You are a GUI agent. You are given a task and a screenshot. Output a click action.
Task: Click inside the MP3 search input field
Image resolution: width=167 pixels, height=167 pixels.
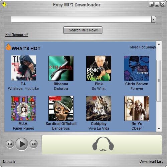[x=81, y=19]
